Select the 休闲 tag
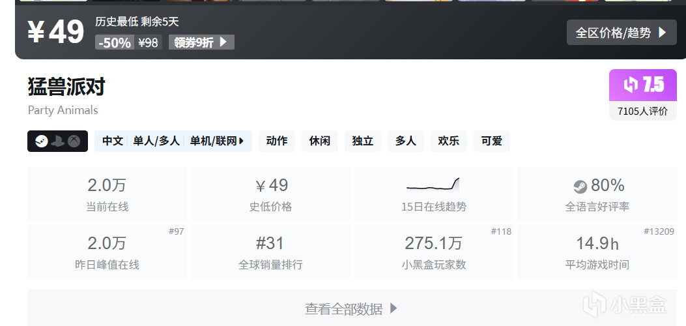Screen dimensions: 686x326 320,141
